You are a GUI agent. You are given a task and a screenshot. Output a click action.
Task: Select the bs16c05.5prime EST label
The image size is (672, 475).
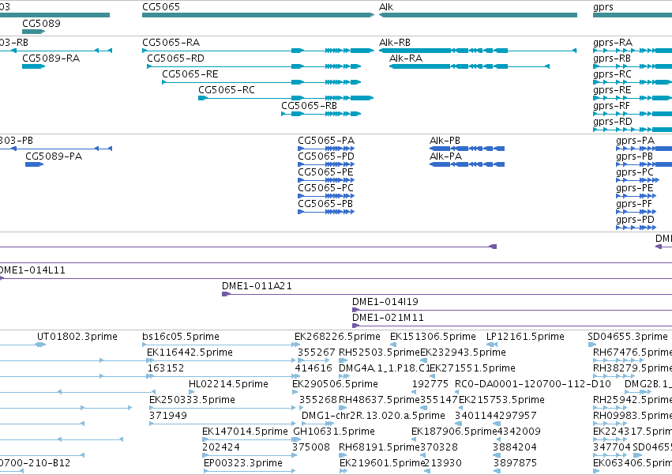[x=181, y=337]
